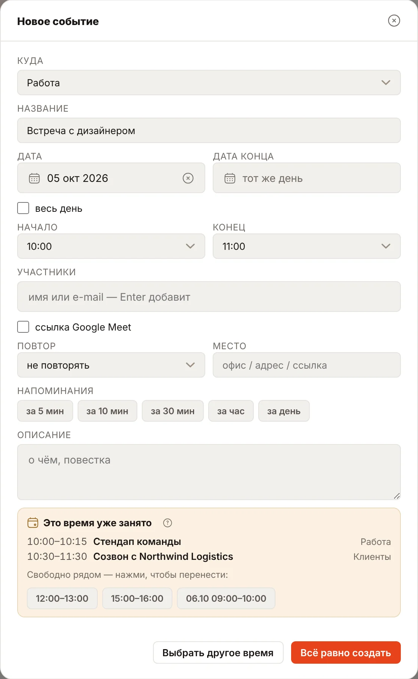Select the за день reminder
Image resolution: width=418 pixels, height=679 pixels.
(x=284, y=411)
